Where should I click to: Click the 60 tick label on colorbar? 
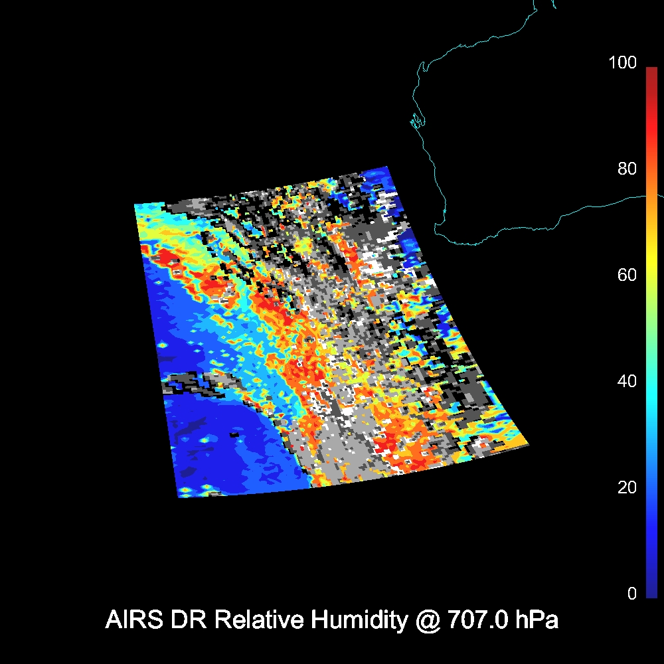(626, 275)
